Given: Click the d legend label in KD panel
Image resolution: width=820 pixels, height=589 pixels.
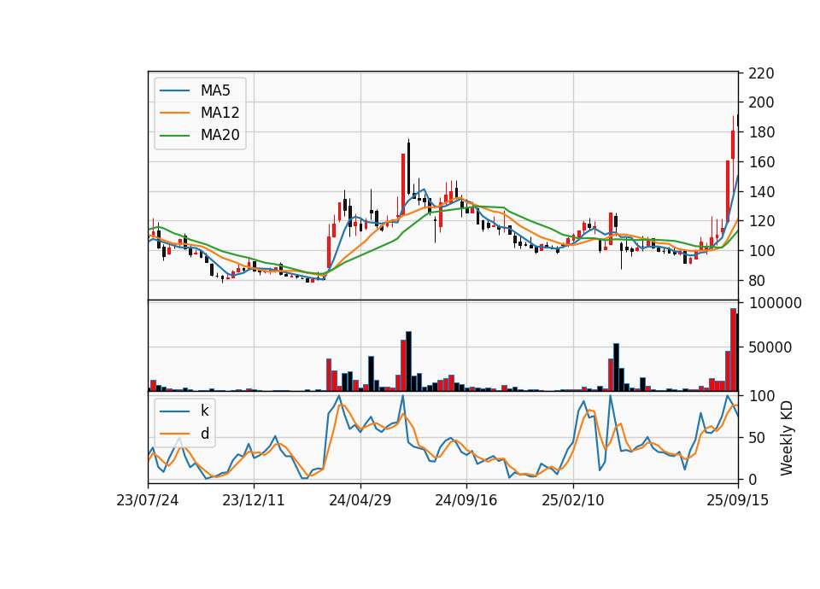Looking at the screenshot, I should tap(204, 434).
